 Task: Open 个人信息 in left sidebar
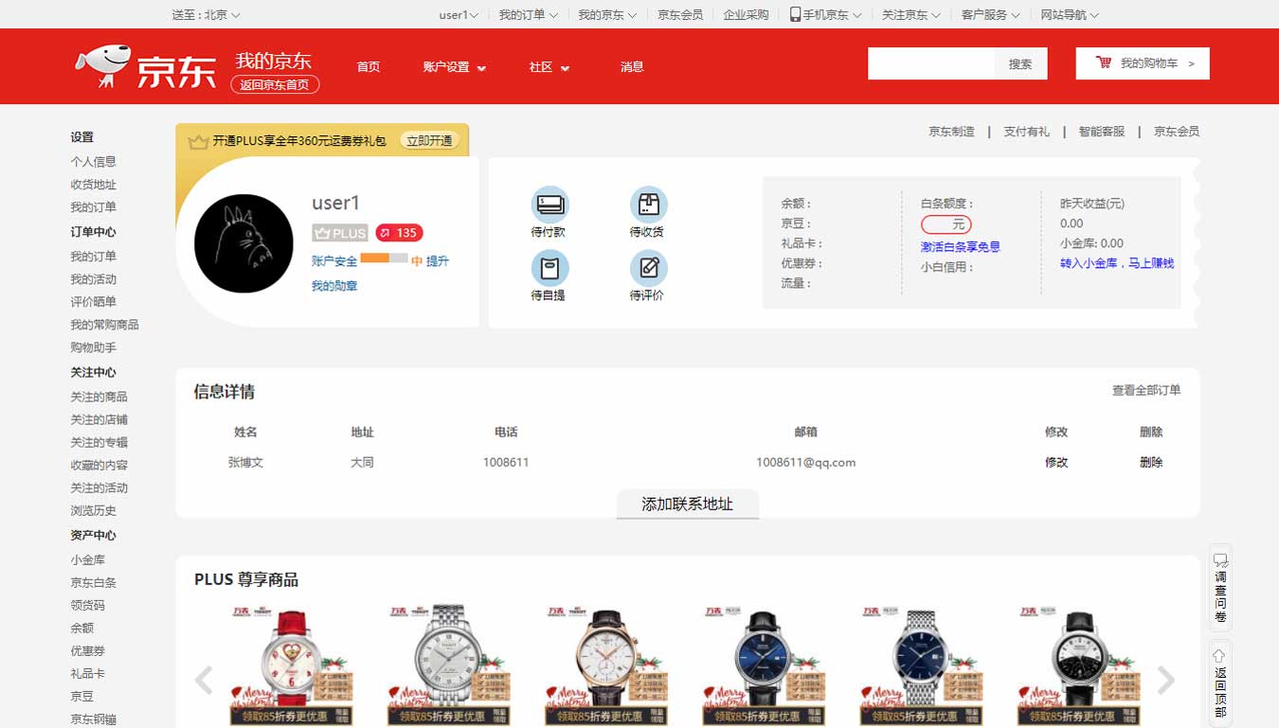coord(93,162)
